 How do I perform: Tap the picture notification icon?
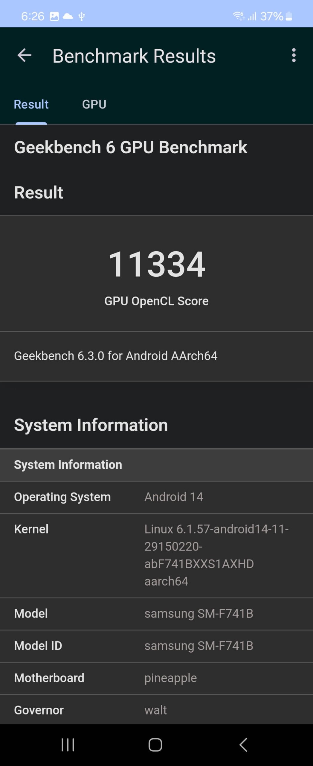(54, 16)
